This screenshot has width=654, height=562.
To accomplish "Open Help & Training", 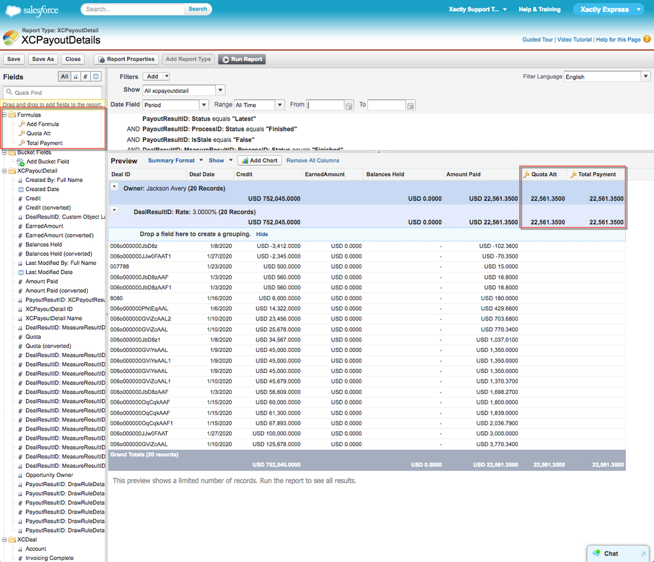I will (x=539, y=9).
